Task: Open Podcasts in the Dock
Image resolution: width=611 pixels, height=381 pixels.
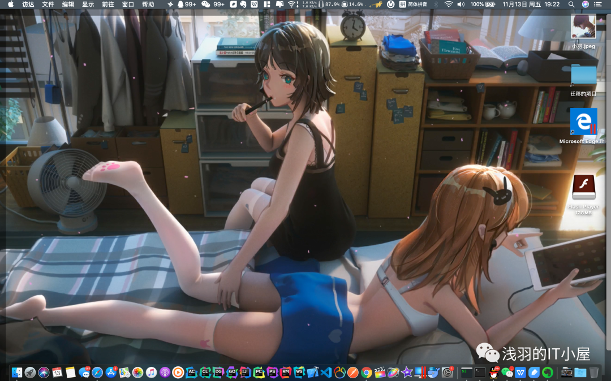Action: click(165, 373)
